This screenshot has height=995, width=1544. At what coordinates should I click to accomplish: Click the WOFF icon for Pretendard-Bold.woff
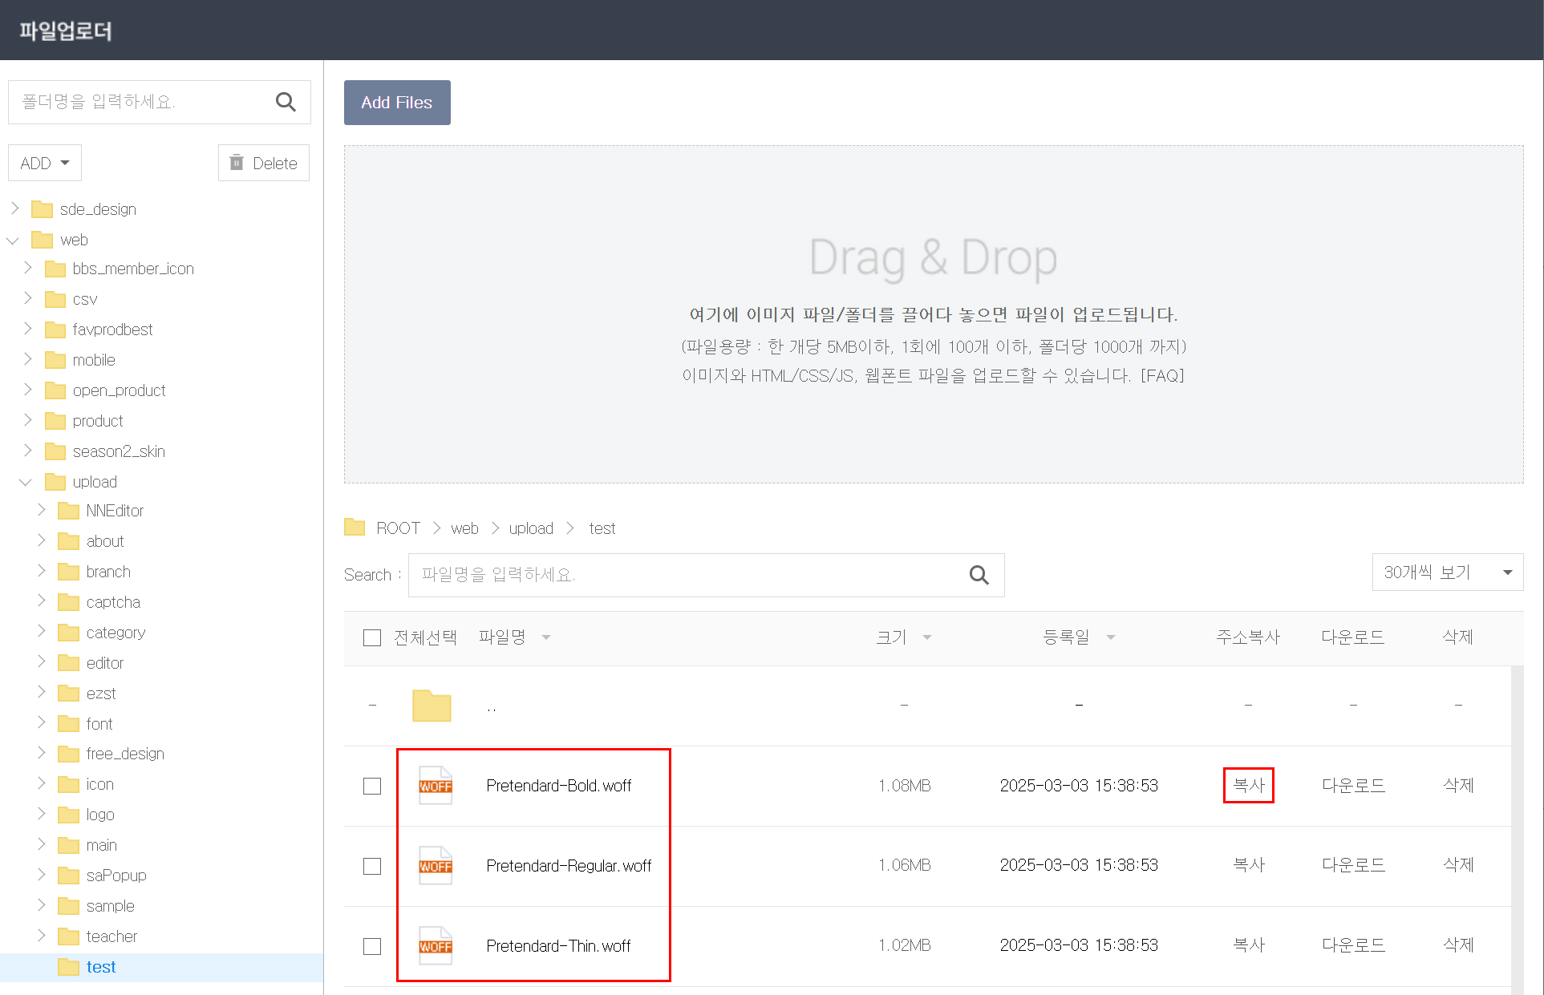[436, 786]
